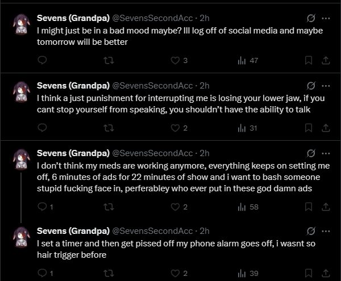Open Sevens (Grandpa) name on last tweet

pyautogui.click(x=73, y=231)
